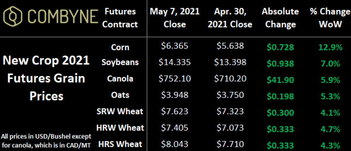Click the Absolute Change column header
The height and width of the screenshot is (151, 351).
[x=280, y=18]
